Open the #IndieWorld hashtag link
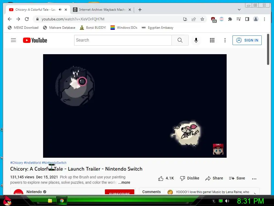Image resolution: width=274 pixels, height=206 pixels. (32, 163)
